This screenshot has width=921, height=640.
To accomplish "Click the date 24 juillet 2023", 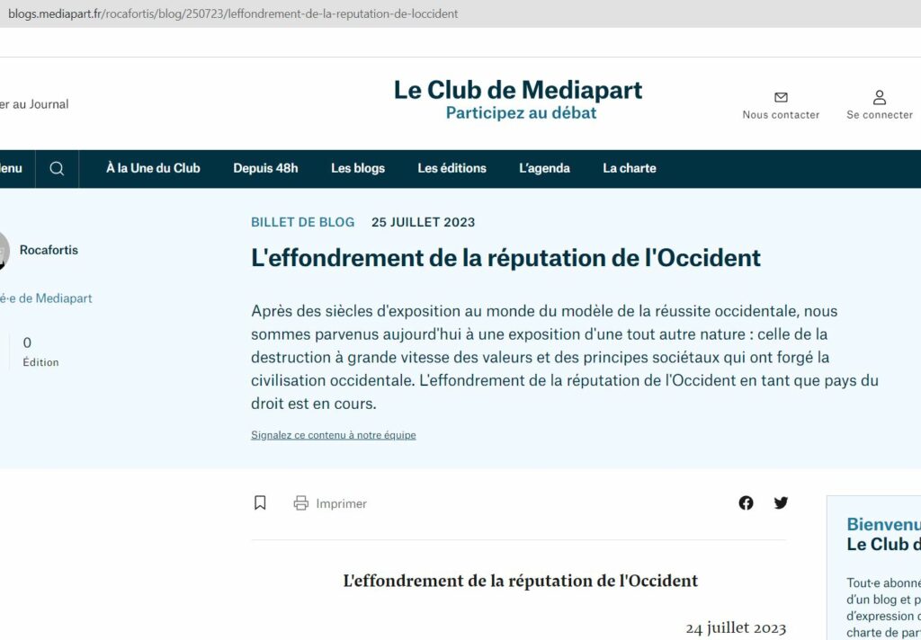I will pos(736,629).
